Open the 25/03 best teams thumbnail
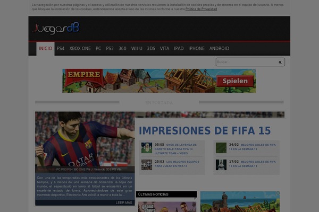The height and width of the screenshot is (212, 319). click(x=146, y=164)
